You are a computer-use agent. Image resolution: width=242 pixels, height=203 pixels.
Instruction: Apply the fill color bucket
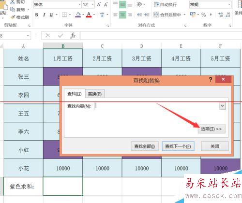pos(78,15)
